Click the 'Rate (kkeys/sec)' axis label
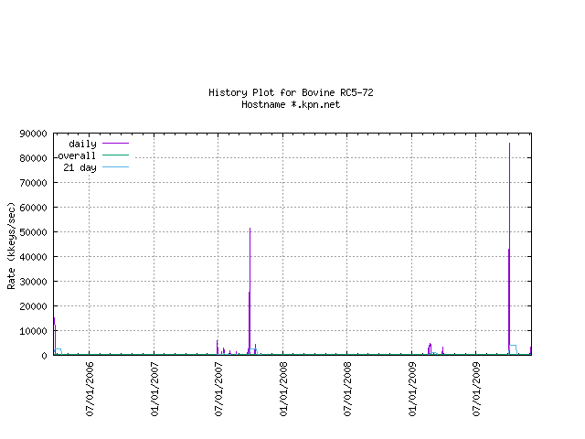 pyautogui.click(x=11, y=246)
